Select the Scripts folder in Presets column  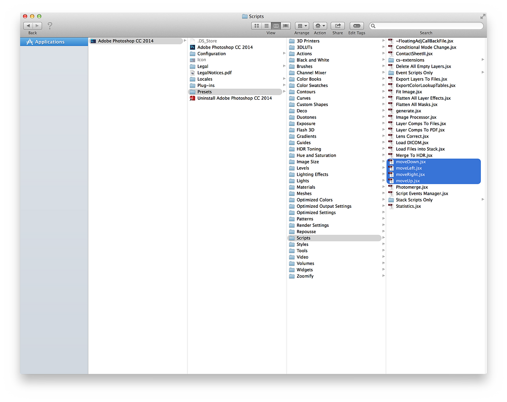334,238
